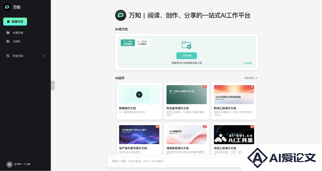
Task: Expand the 历史对话 chevron arrow
Action: pos(43,56)
